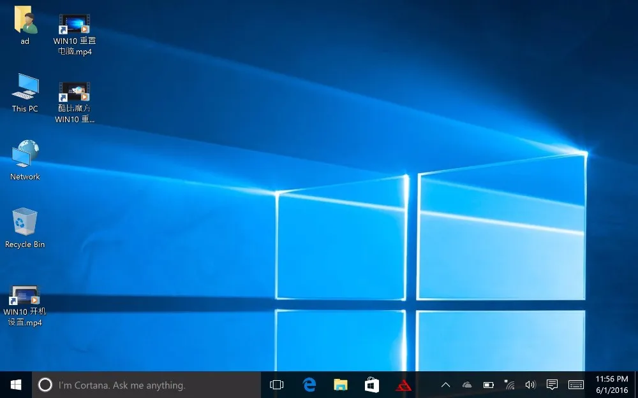Open the Action Center notifications icon

[552, 385]
